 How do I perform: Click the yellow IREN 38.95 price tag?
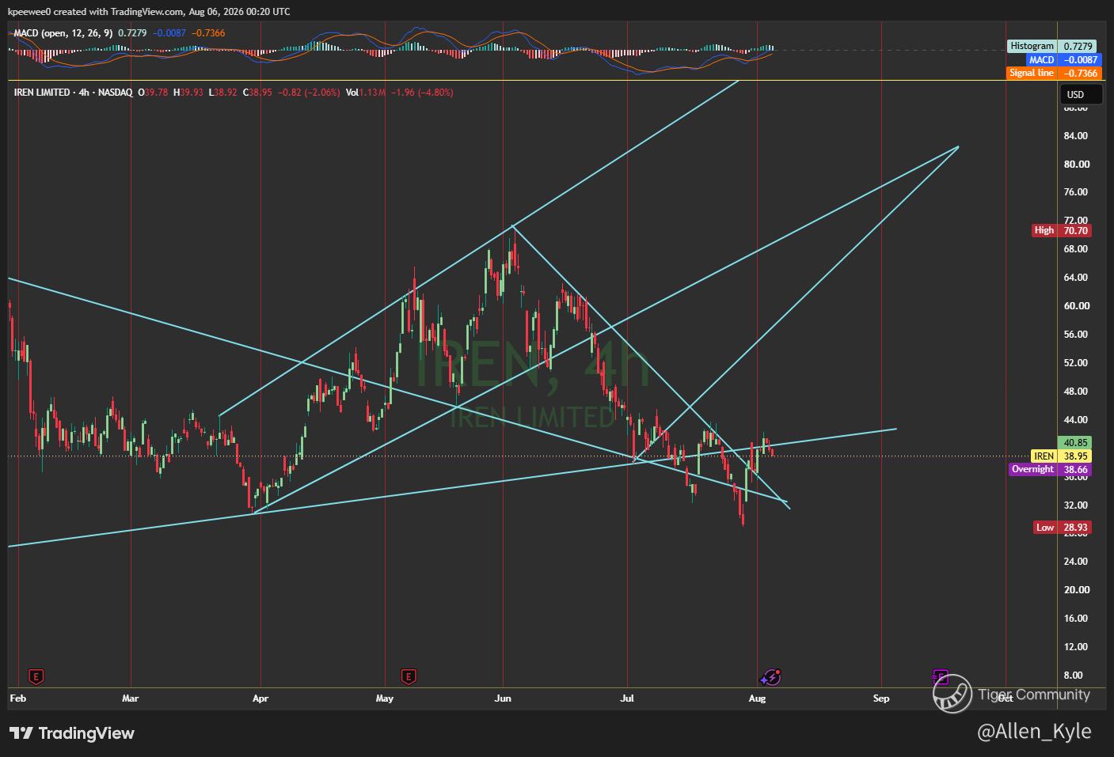coord(1061,456)
